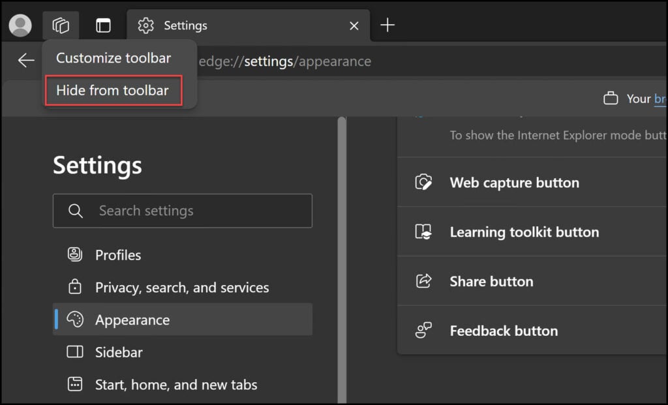Image resolution: width=668 pixels, height=405 pixels.
Task: Open Privacy, search, and services section
Action: pyautogui.click(x=183, y=288)
